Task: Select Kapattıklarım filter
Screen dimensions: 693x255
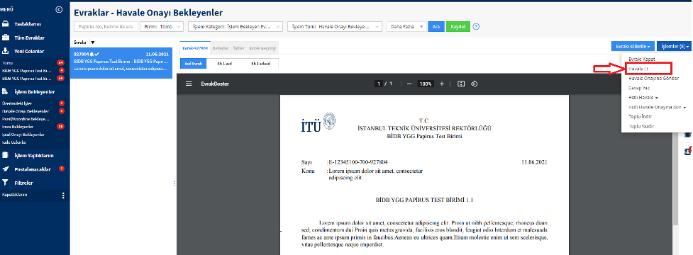Action: [x=15, y=195]
